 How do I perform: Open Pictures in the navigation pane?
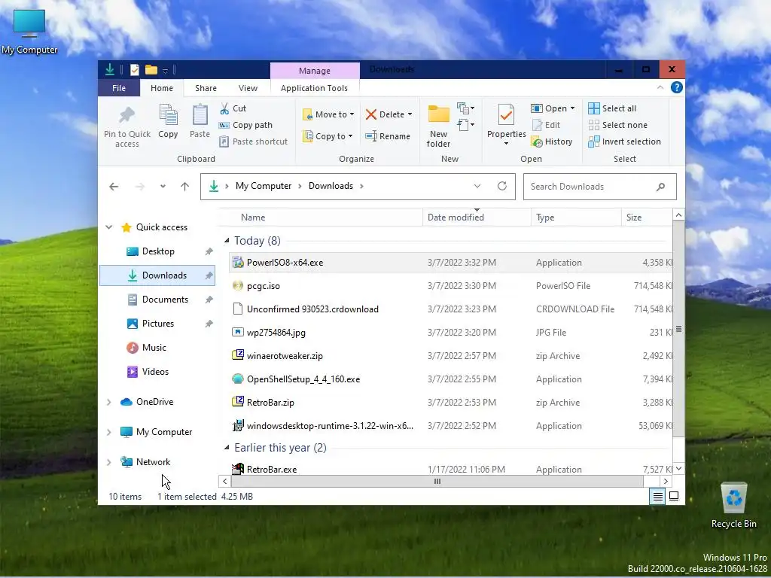coord(158,324)
